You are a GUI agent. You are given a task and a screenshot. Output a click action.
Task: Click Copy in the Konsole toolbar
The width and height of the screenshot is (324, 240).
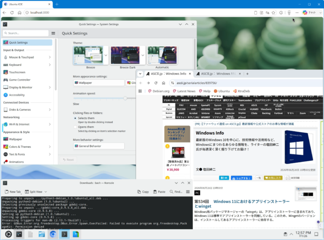[x=143, y=191]
